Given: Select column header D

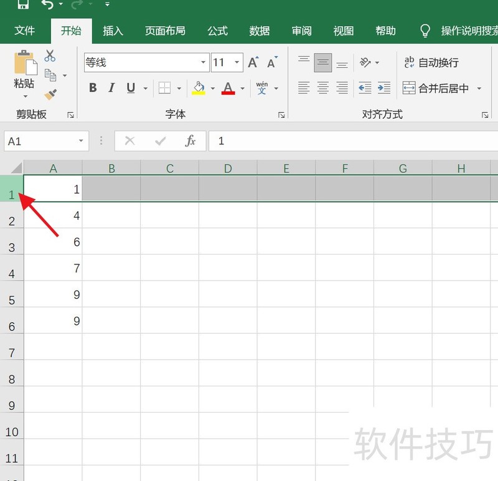Looking at the screenshot, I should tap(228, 168).
